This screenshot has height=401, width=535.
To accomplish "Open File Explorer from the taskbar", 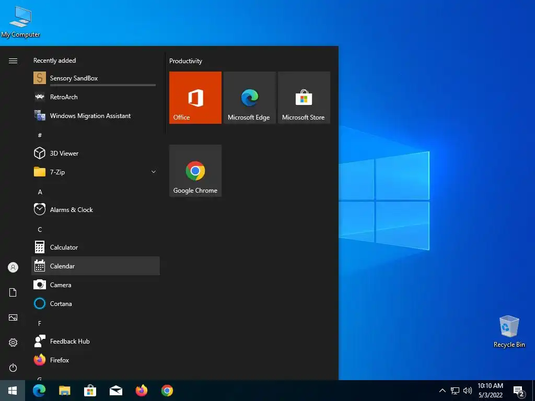I will tap(64, 391).
